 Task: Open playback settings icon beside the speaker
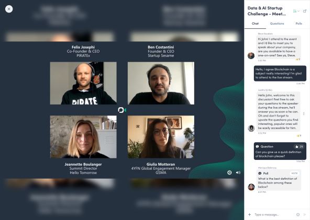pyautogui.click(x=229, y=172)
